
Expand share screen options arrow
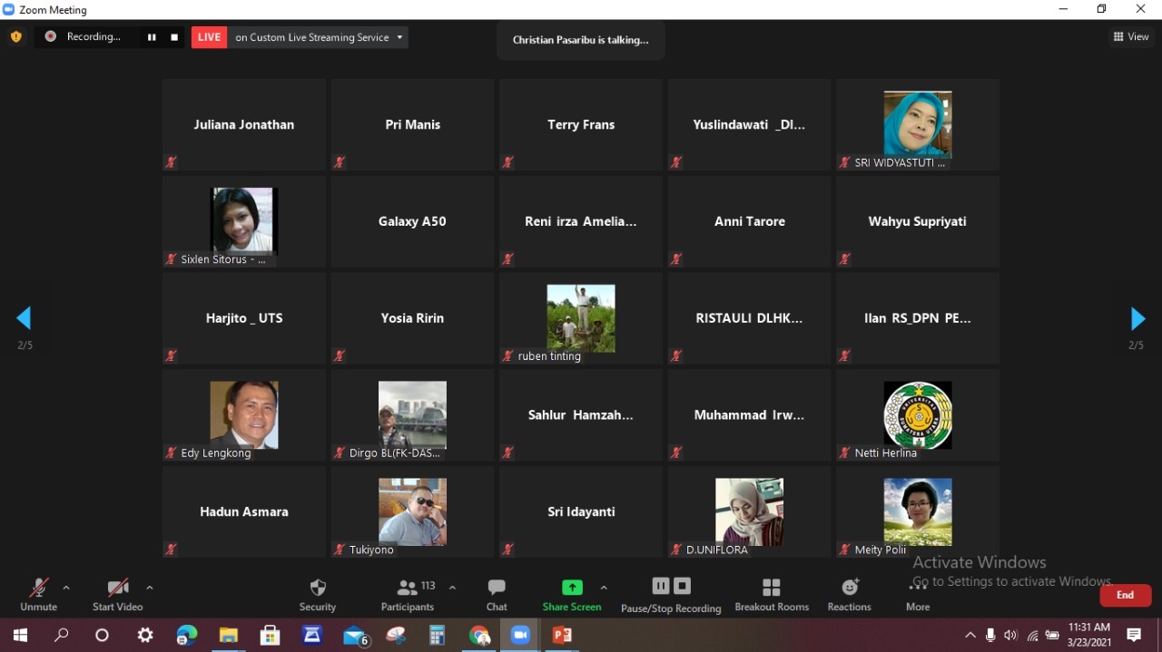pos(604,588)
